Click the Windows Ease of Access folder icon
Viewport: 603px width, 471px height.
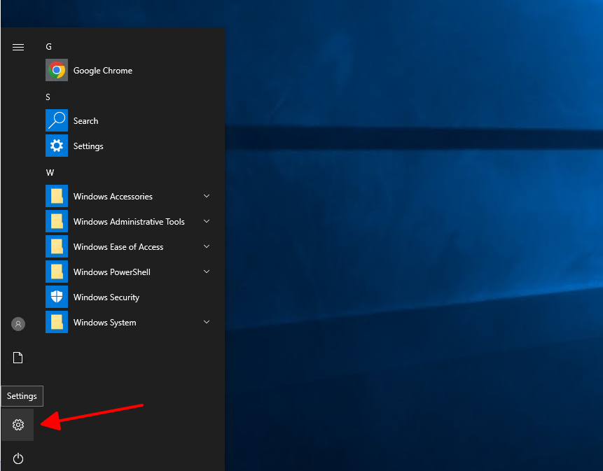pyautogui.click(x=57, y=247)
